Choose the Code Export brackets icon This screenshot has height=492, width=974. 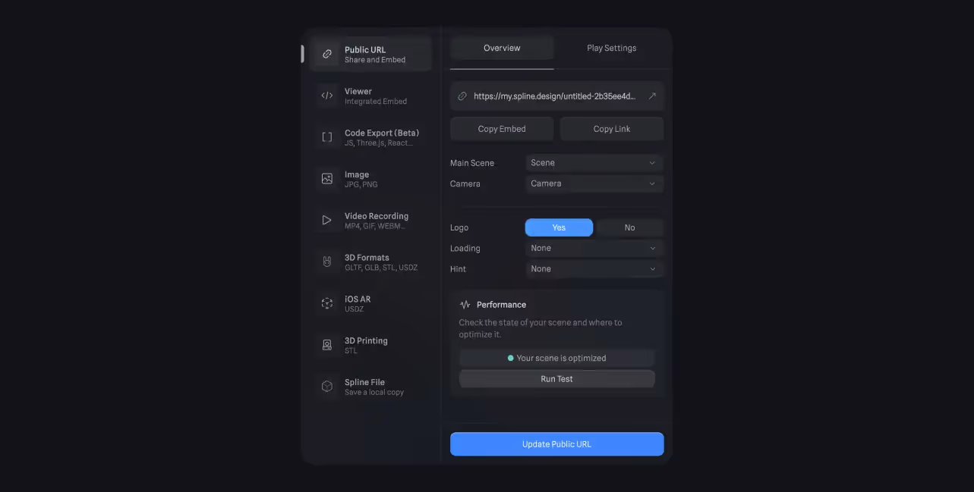[x=327, y=137]
